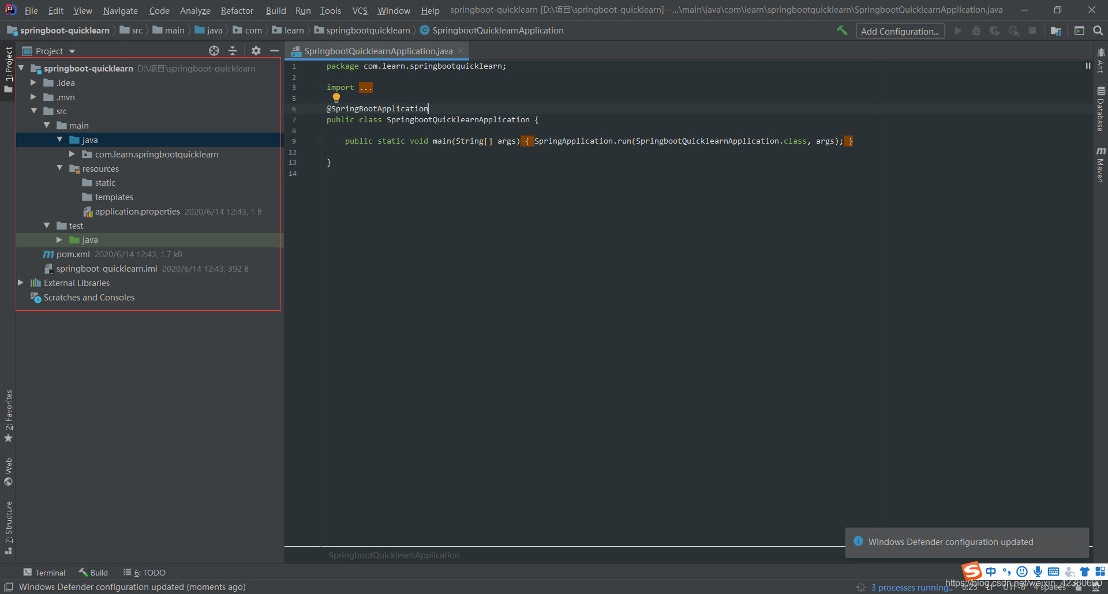Toggle the Chinese punctuation mode icon
The height and width of the screenshot is (594, 1108).
(x=1006, y=572)
